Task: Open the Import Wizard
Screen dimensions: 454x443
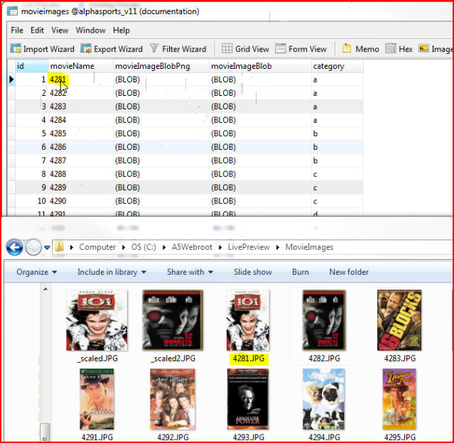Action: click(42, 49)
